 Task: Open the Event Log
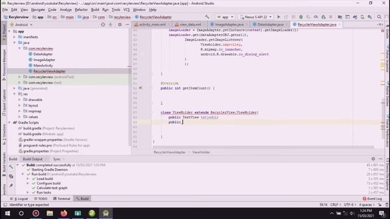click(372, 199)
